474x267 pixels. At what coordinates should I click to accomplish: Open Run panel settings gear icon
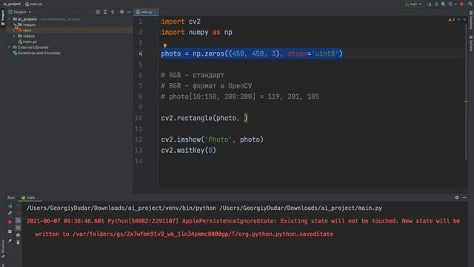tap(457, 197)
